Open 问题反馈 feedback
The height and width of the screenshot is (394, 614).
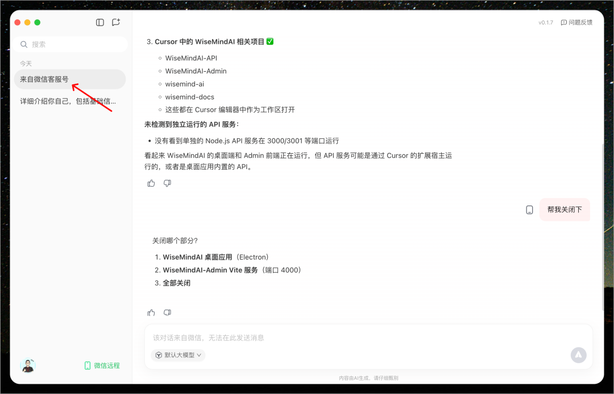click(x=576, y=22)
